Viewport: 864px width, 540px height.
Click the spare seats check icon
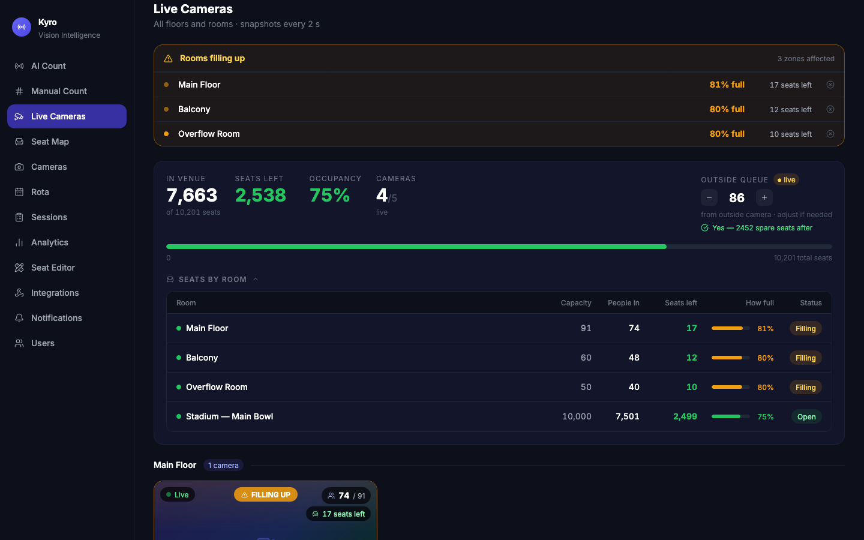705,228
